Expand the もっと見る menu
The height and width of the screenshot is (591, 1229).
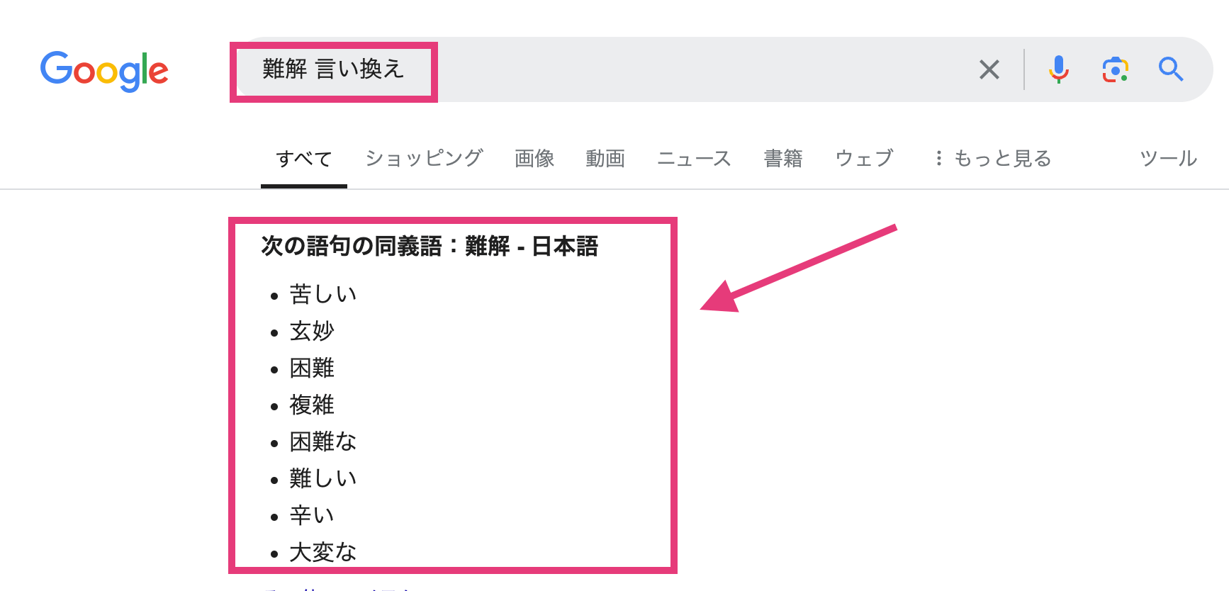[x=992, y=158]
